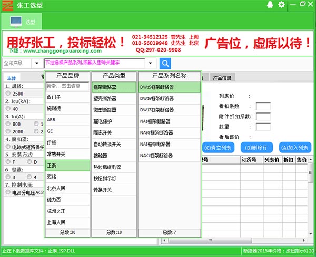This screenshot has width=316, height=257.
Task: Select brand 德力西
Action: (x=67, y=200)
